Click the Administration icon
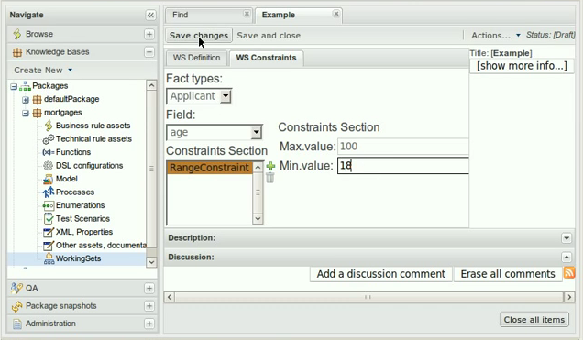The image size is (583, 340). point(17,324)
